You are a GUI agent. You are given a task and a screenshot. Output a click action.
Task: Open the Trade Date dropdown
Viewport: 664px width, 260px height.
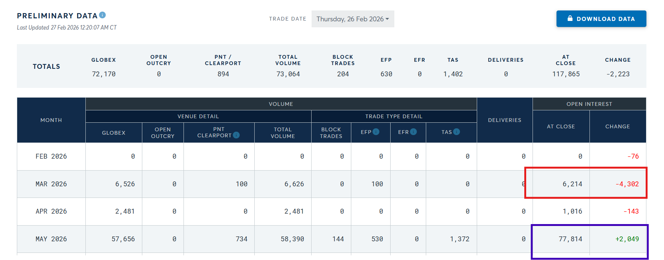point(352,19)
